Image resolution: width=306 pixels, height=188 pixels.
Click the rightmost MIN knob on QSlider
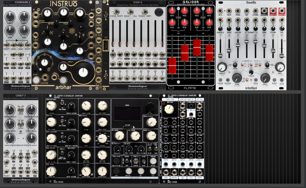(x=209, y=22)
